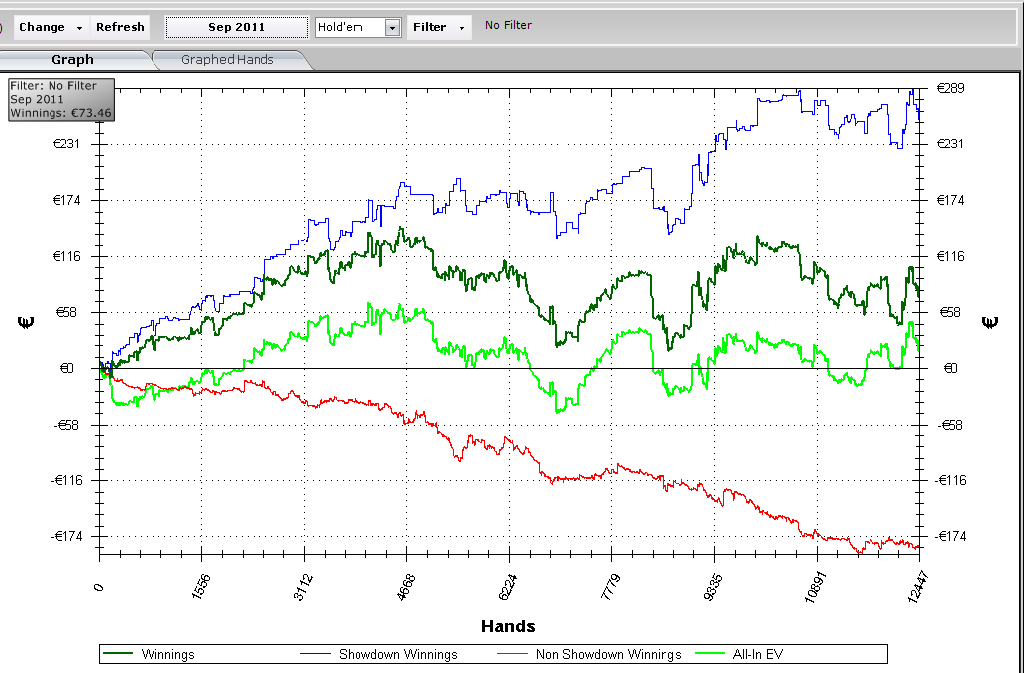The image size is (1024, 673).
Task: Click the €289 right y-axis label
Action: click(951, 88)
